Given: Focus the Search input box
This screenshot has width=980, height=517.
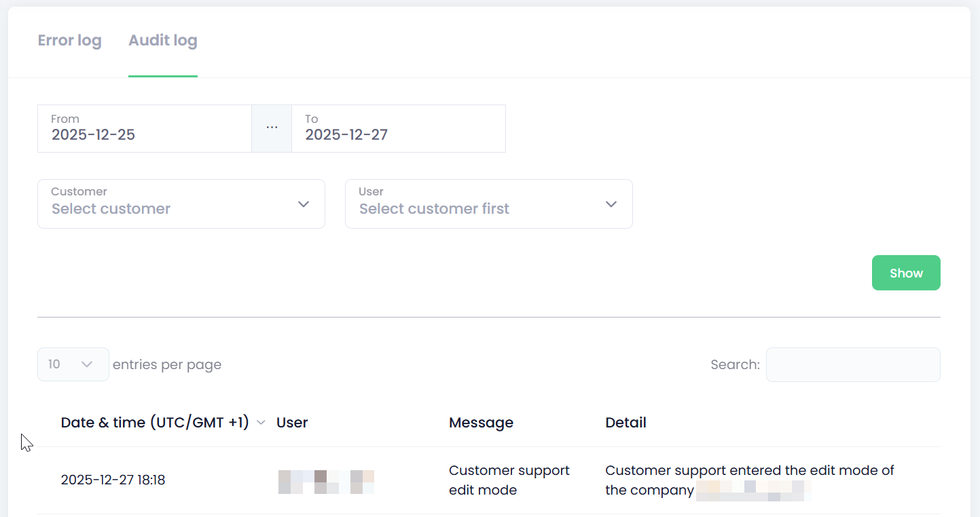Looking at the screenshot, I should (852, 364).
